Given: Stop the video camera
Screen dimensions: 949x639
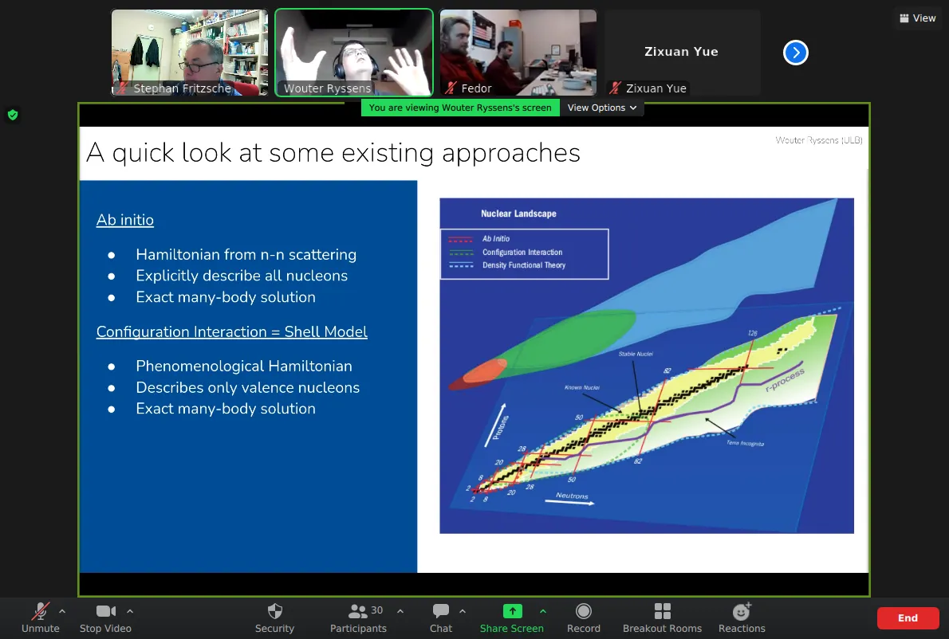Looking at the screenshot, I should pos(105,617).
